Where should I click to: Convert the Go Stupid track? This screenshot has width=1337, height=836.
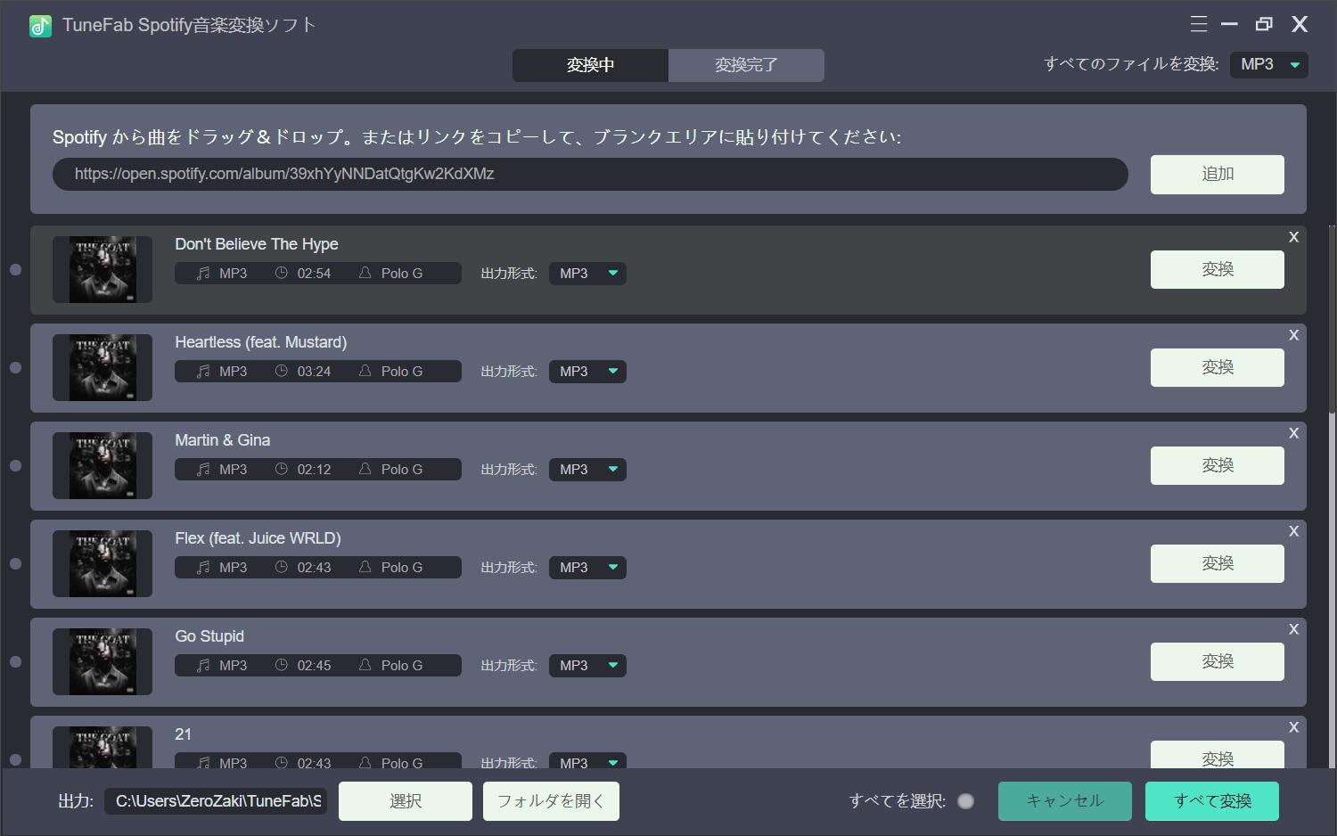point(1217,661)
